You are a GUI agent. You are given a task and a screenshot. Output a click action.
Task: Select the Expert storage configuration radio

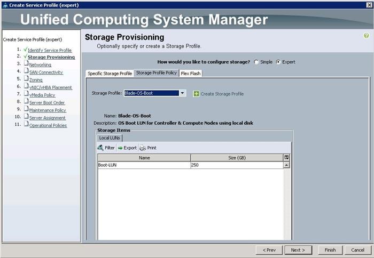pos(278,62)
